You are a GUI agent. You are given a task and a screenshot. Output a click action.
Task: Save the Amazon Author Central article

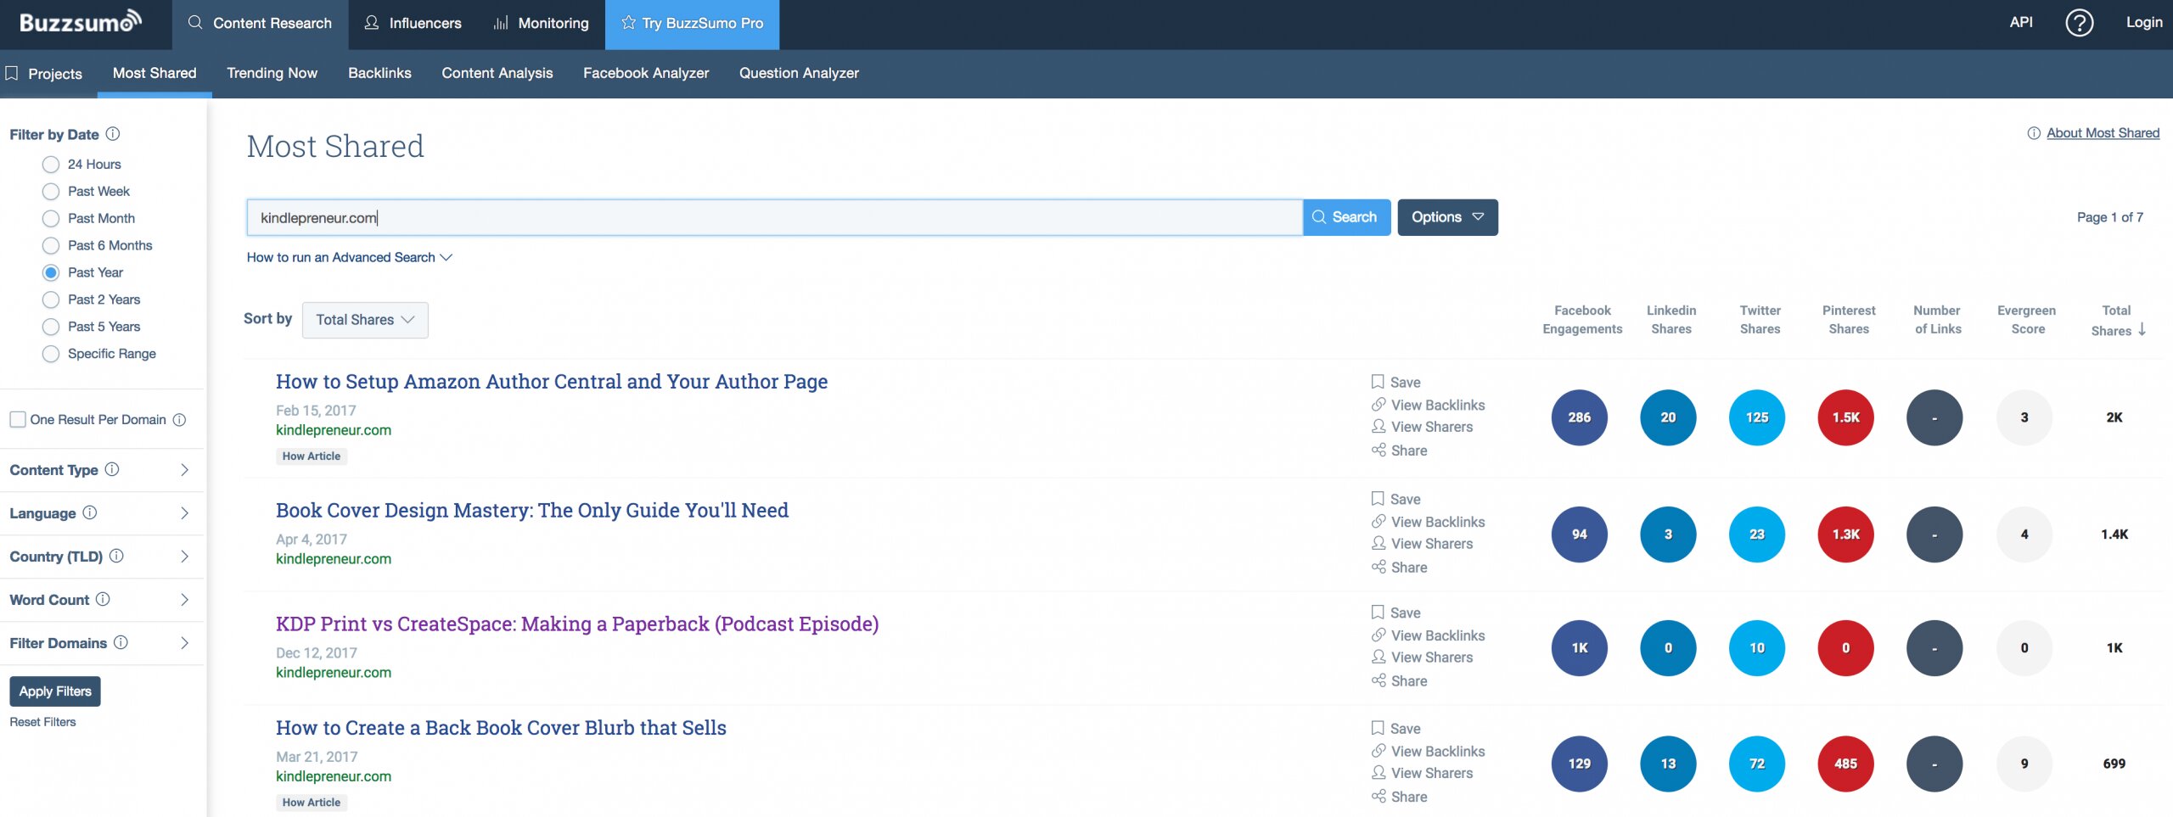point(1396,383)
